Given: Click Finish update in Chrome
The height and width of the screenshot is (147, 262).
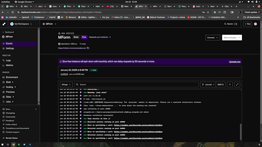Looking at the screenshot, I should pos(251,12).
